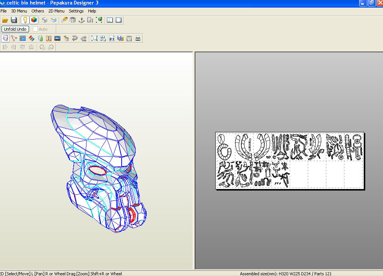383x276 pixels.
Task: Open the 3D Menu
Action: pyautogui.click(x=19, y=11)
